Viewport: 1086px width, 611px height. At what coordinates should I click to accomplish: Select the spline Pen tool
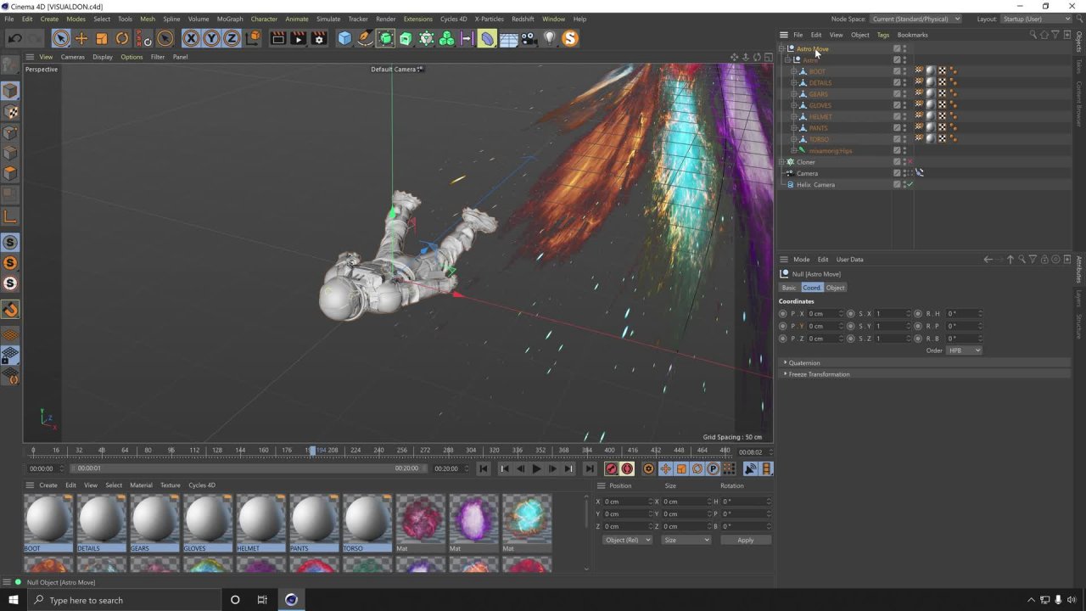[365, 38]
